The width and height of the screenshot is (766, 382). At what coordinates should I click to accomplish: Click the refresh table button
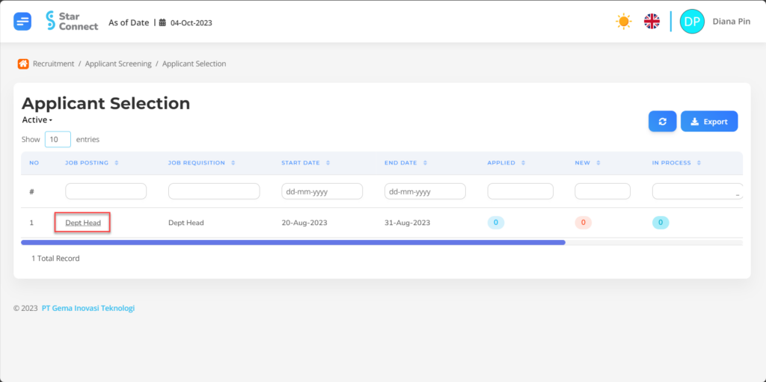pos(663,122)
